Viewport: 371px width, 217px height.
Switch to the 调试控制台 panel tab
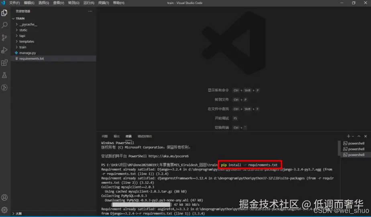[145, 136]
